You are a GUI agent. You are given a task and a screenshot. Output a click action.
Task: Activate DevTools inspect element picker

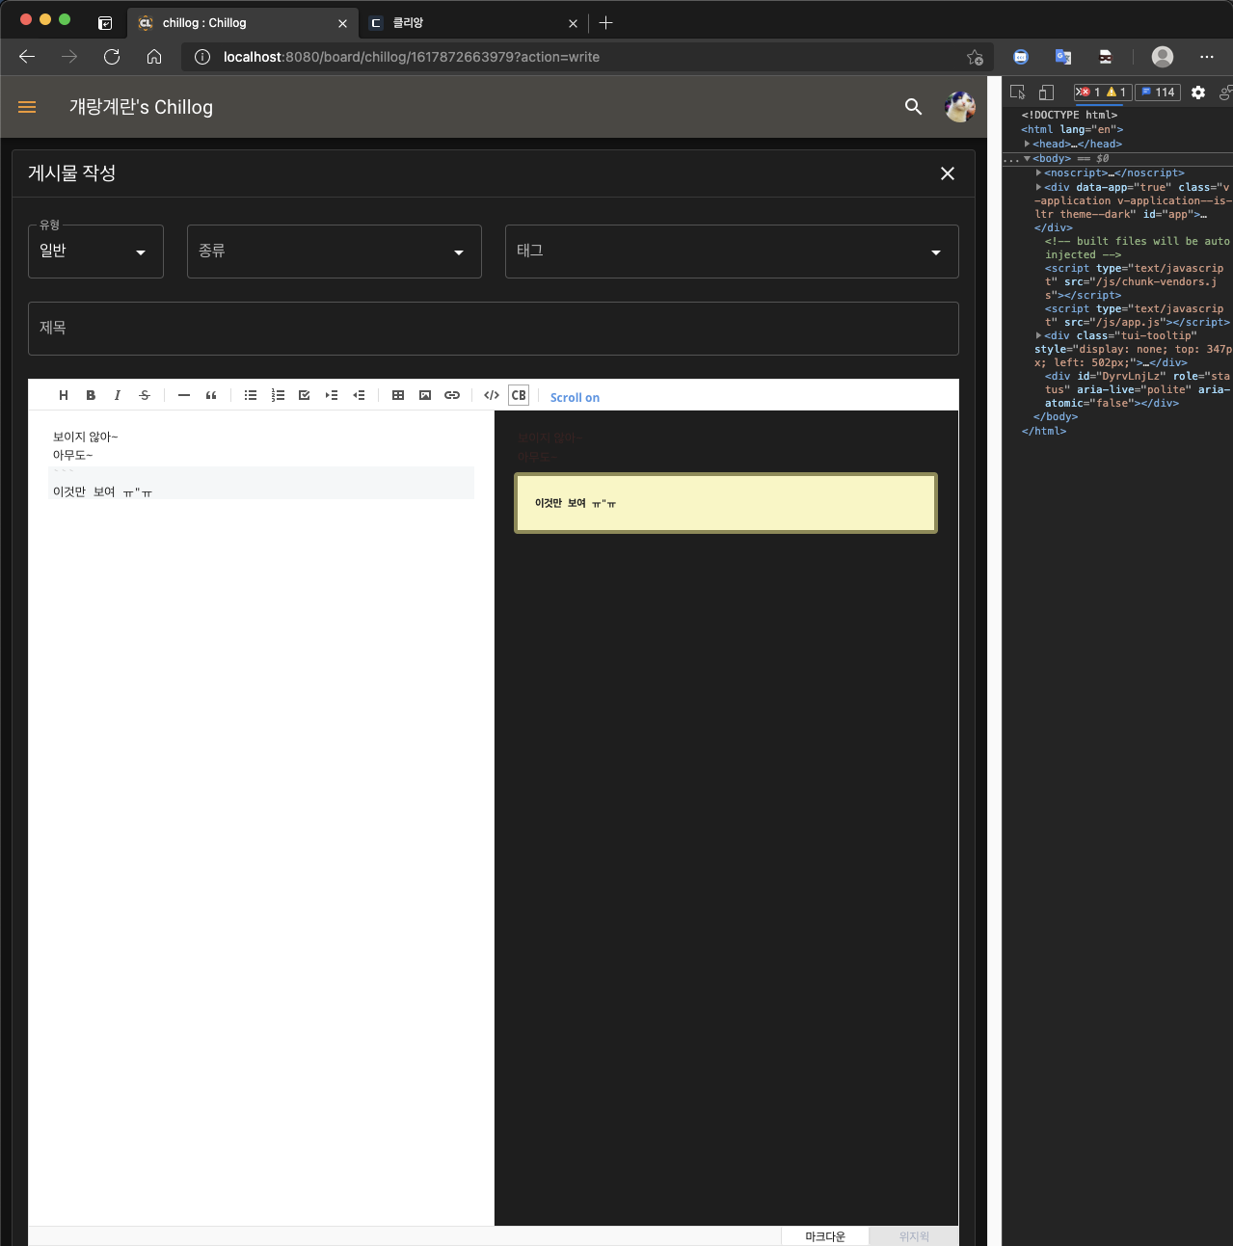[1017, 93]
